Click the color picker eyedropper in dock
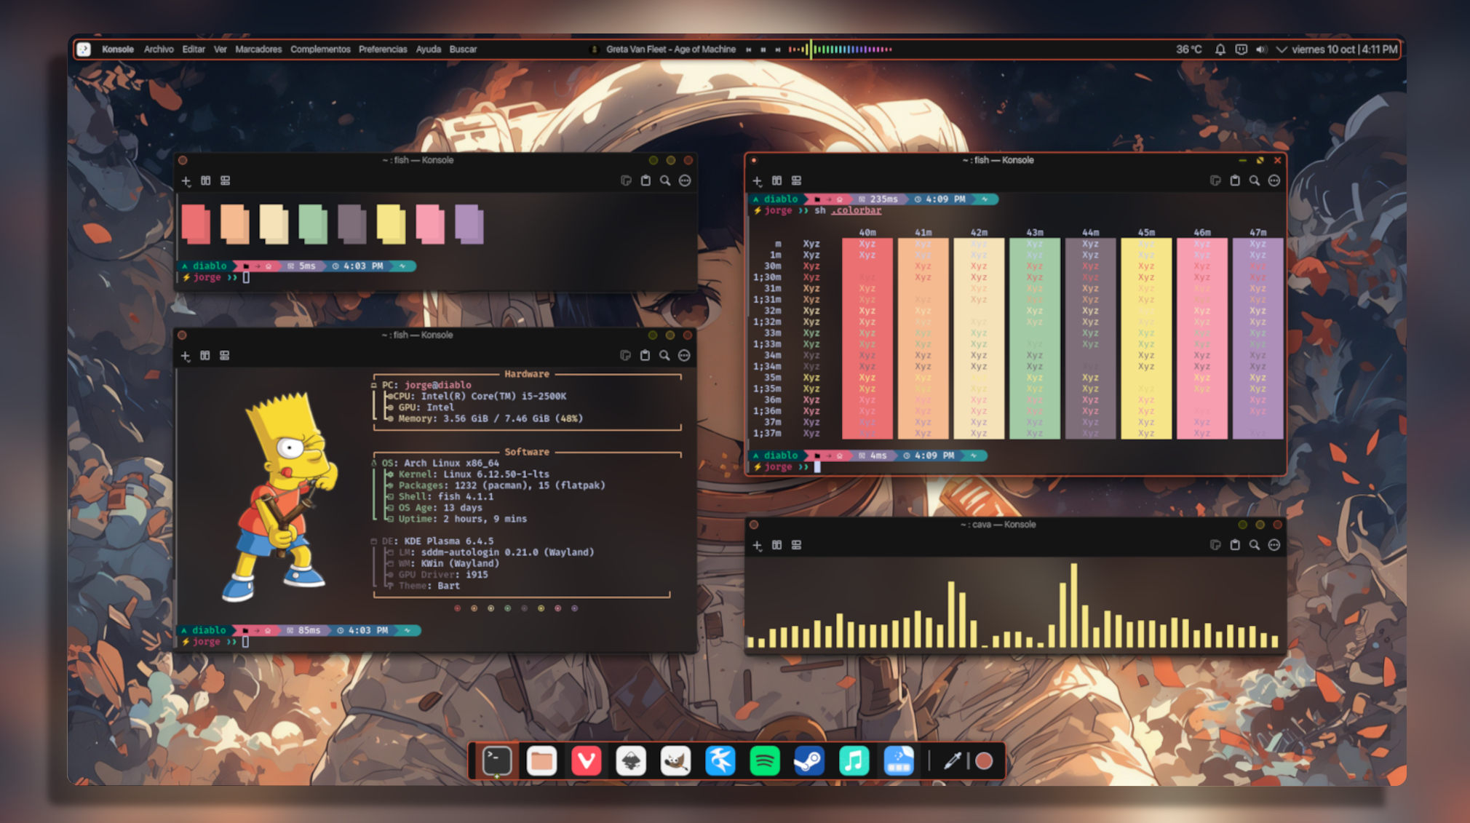 pos(953,761)
